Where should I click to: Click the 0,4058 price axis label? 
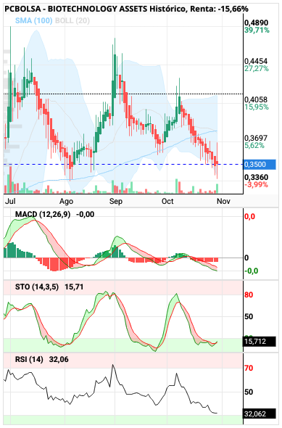tap(256, 99)
